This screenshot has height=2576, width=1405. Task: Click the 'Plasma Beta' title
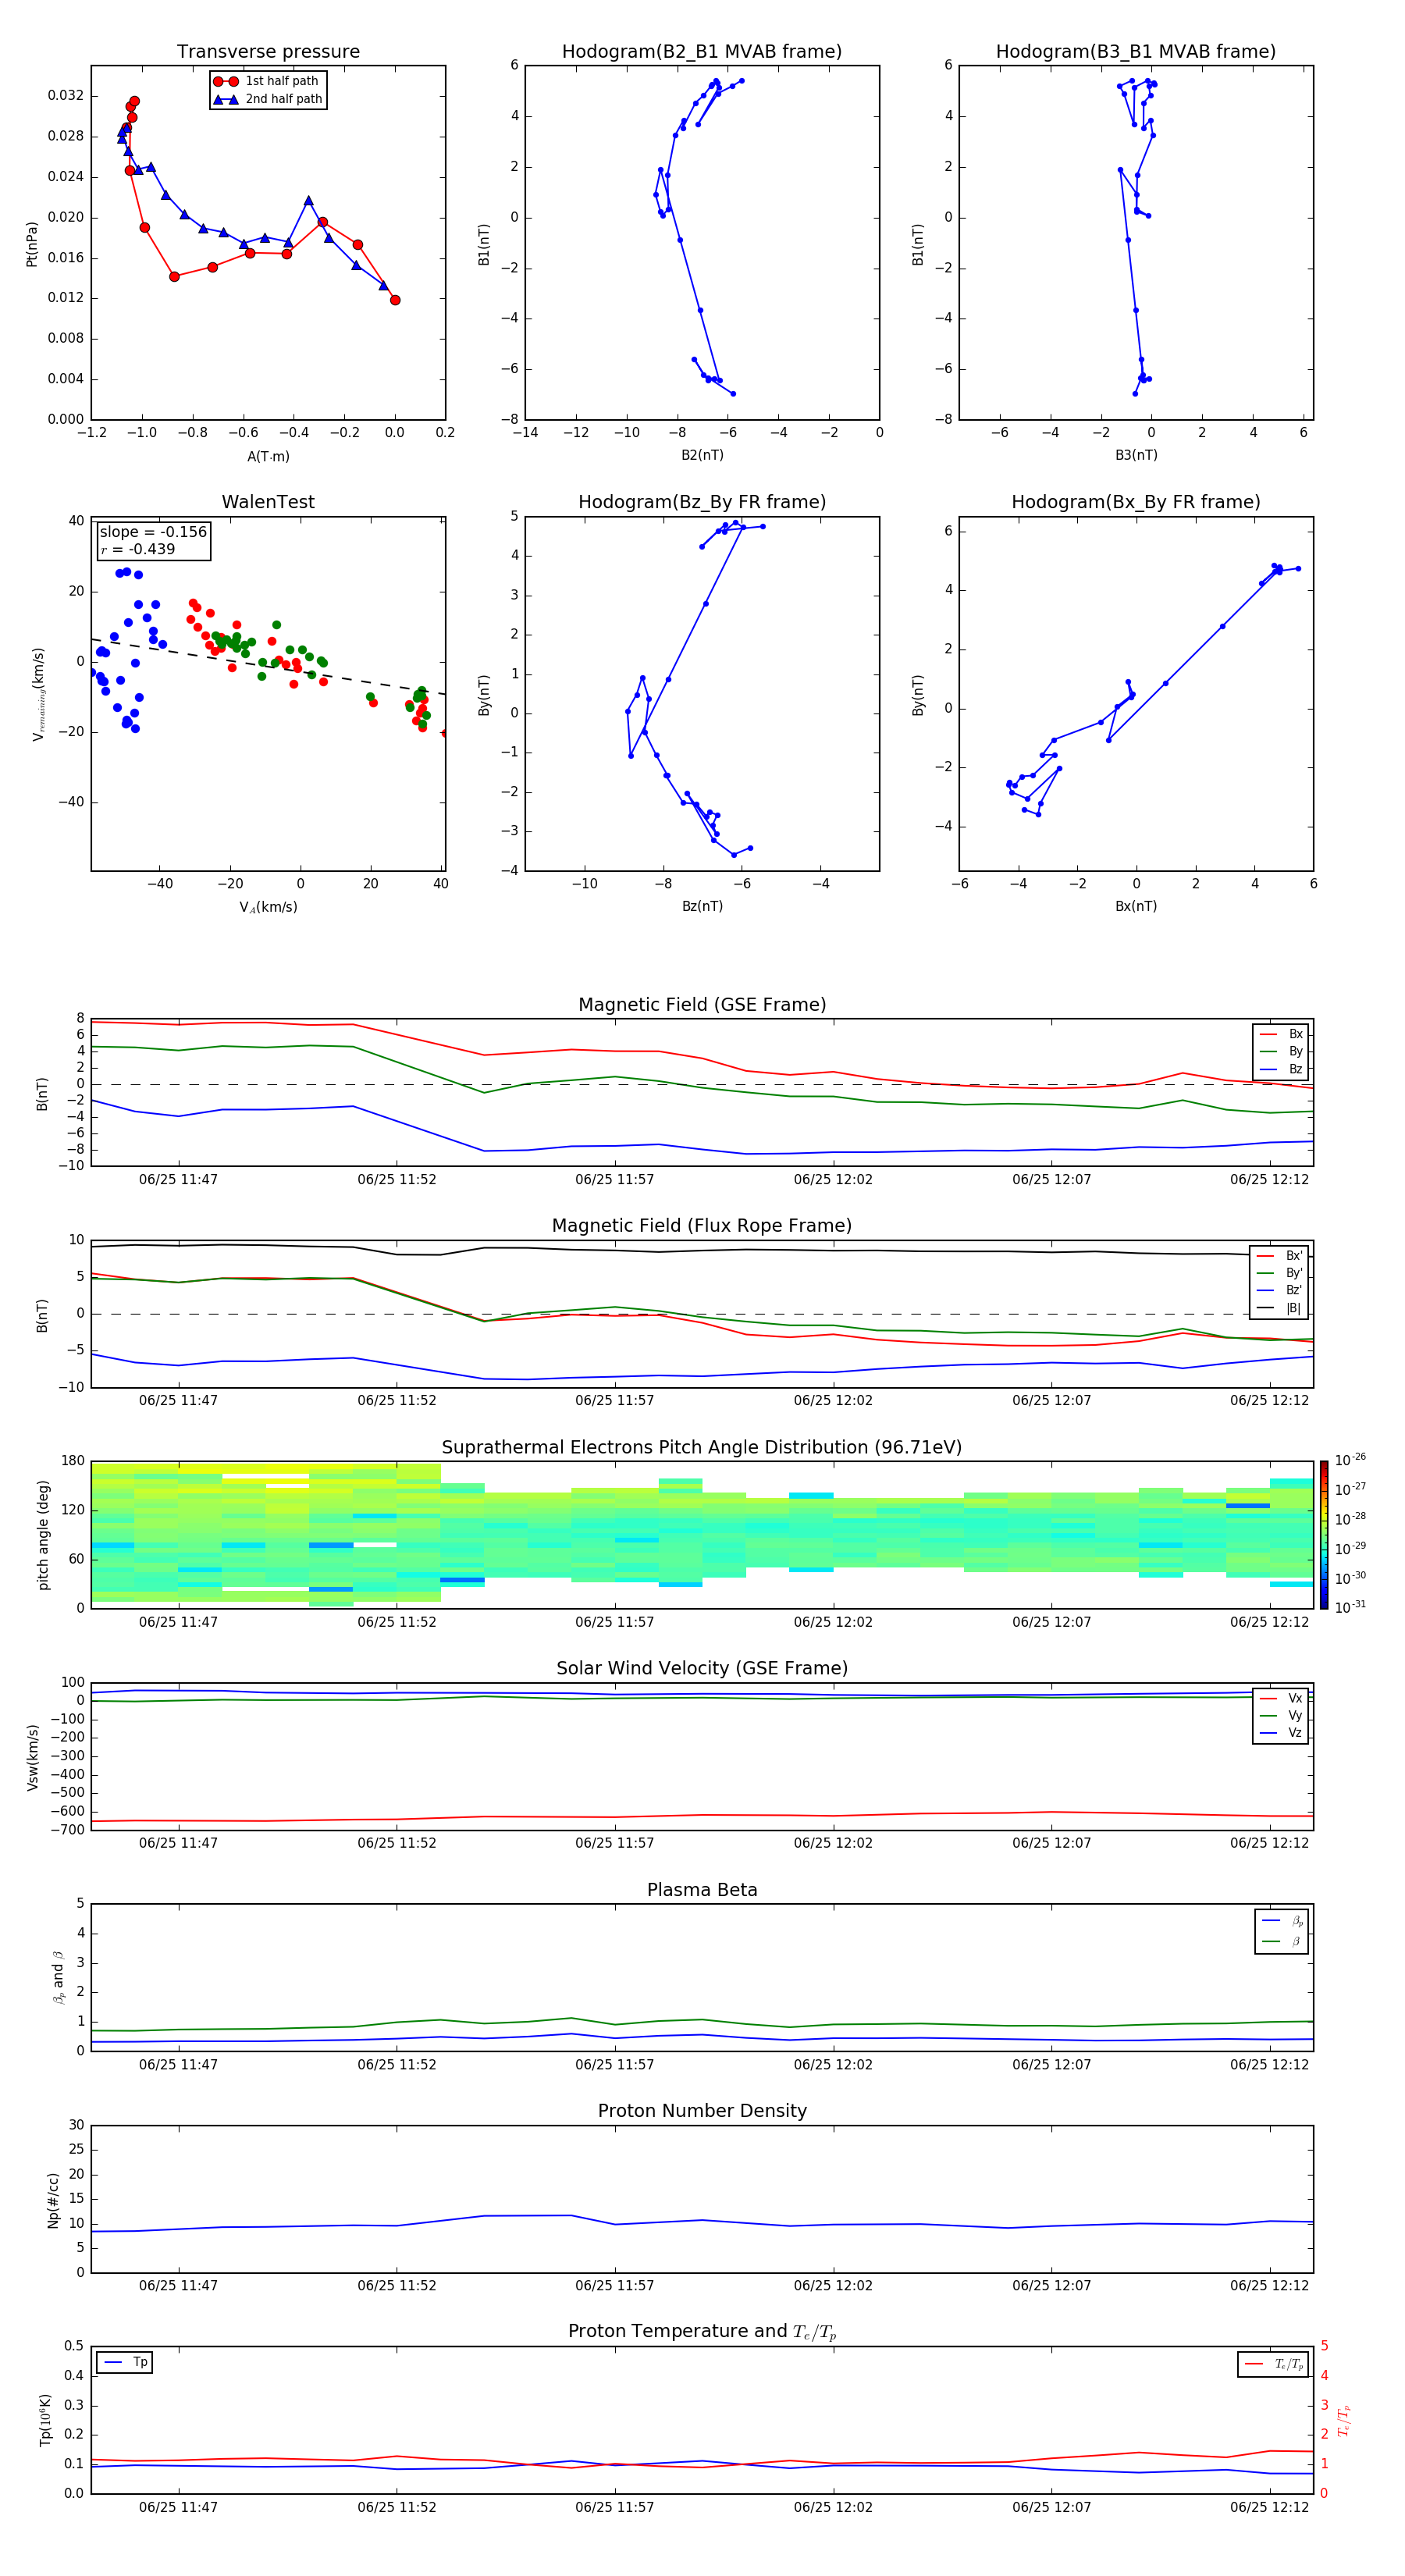click(702, 1890)
